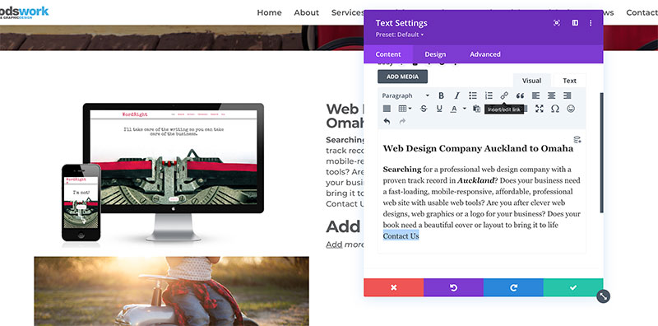The image size is (658, 326).
Task: Open the Paragraph format dropdown
Action: (405, 95)
